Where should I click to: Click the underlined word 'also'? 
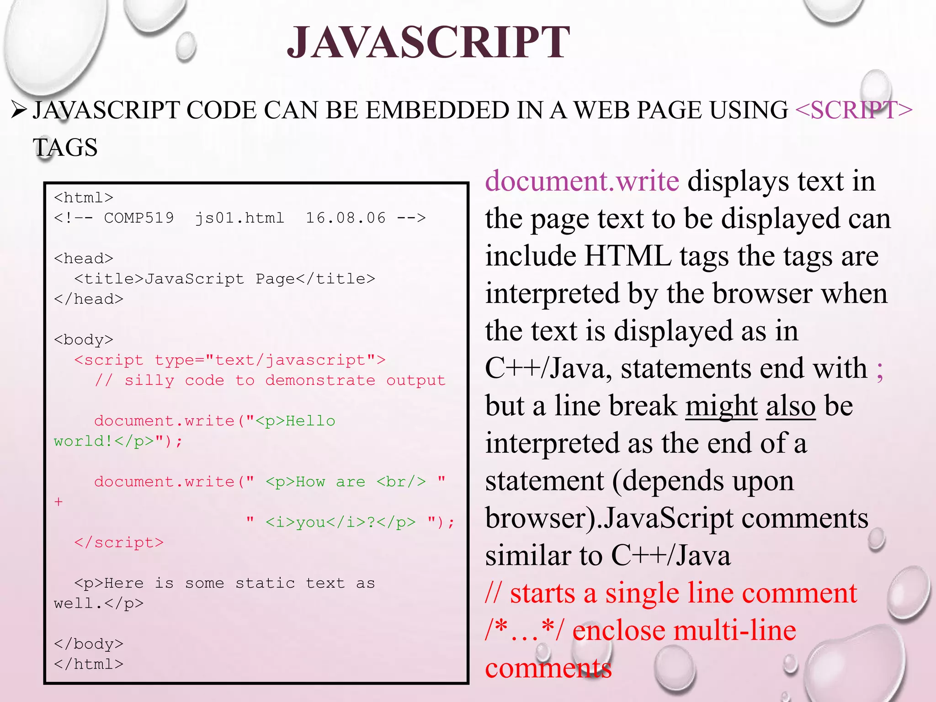[x=791, y=406]
